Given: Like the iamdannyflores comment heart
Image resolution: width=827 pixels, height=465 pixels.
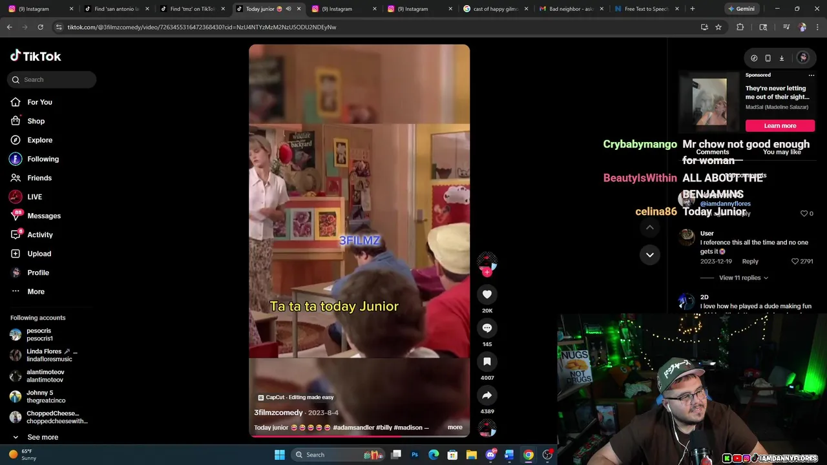Looking at the screenshot, I should [804, 213].
